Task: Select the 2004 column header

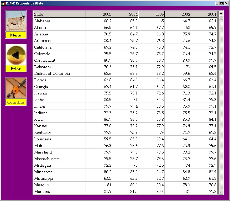Action: [125, 14]
